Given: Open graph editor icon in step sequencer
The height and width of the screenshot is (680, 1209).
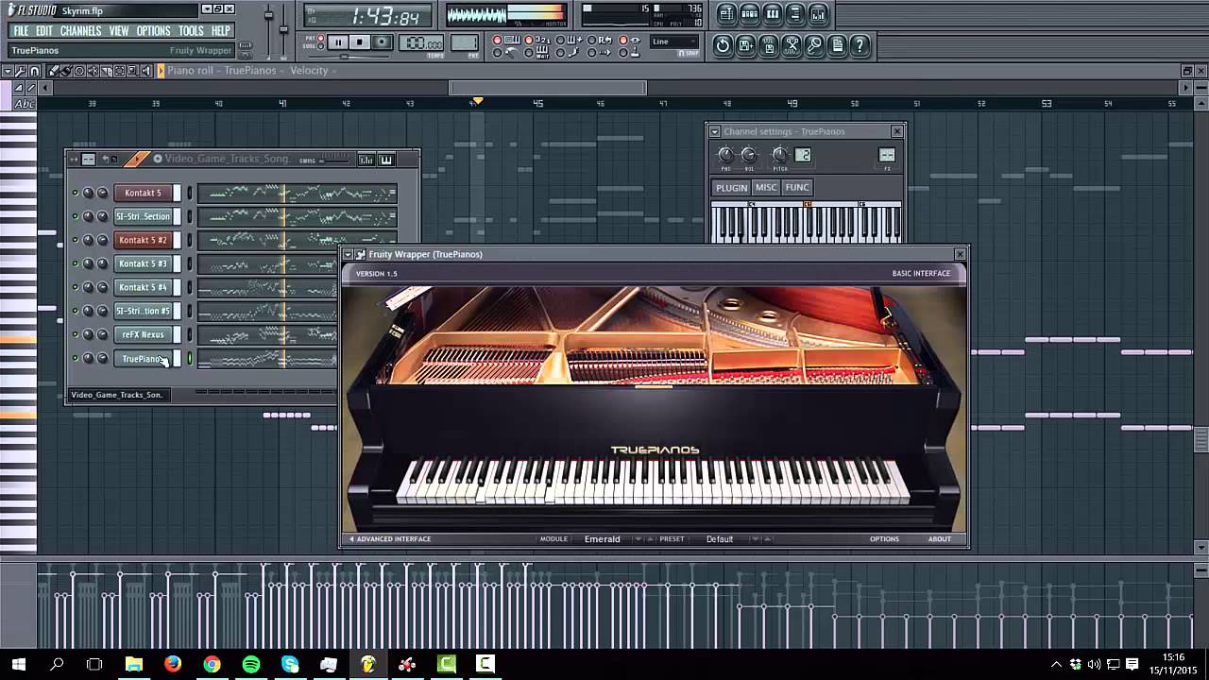Looking at the screenshot, I should pyautogui.click(x=366, y=160).
